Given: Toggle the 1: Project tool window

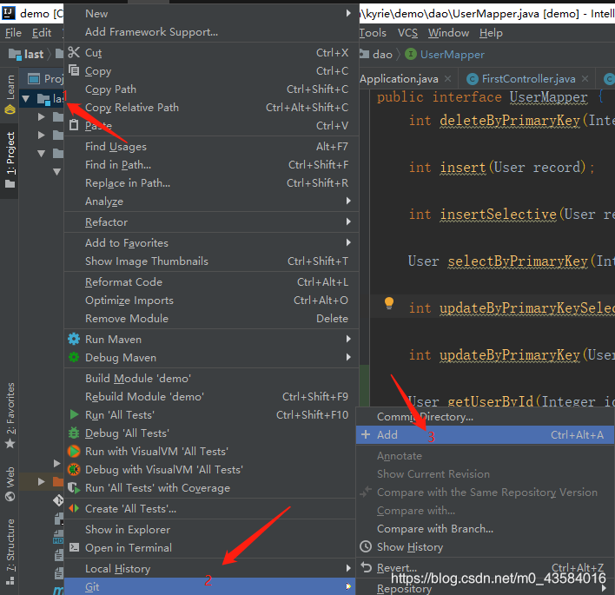Looking at the screenshot, I should click(x=10, y=160).
